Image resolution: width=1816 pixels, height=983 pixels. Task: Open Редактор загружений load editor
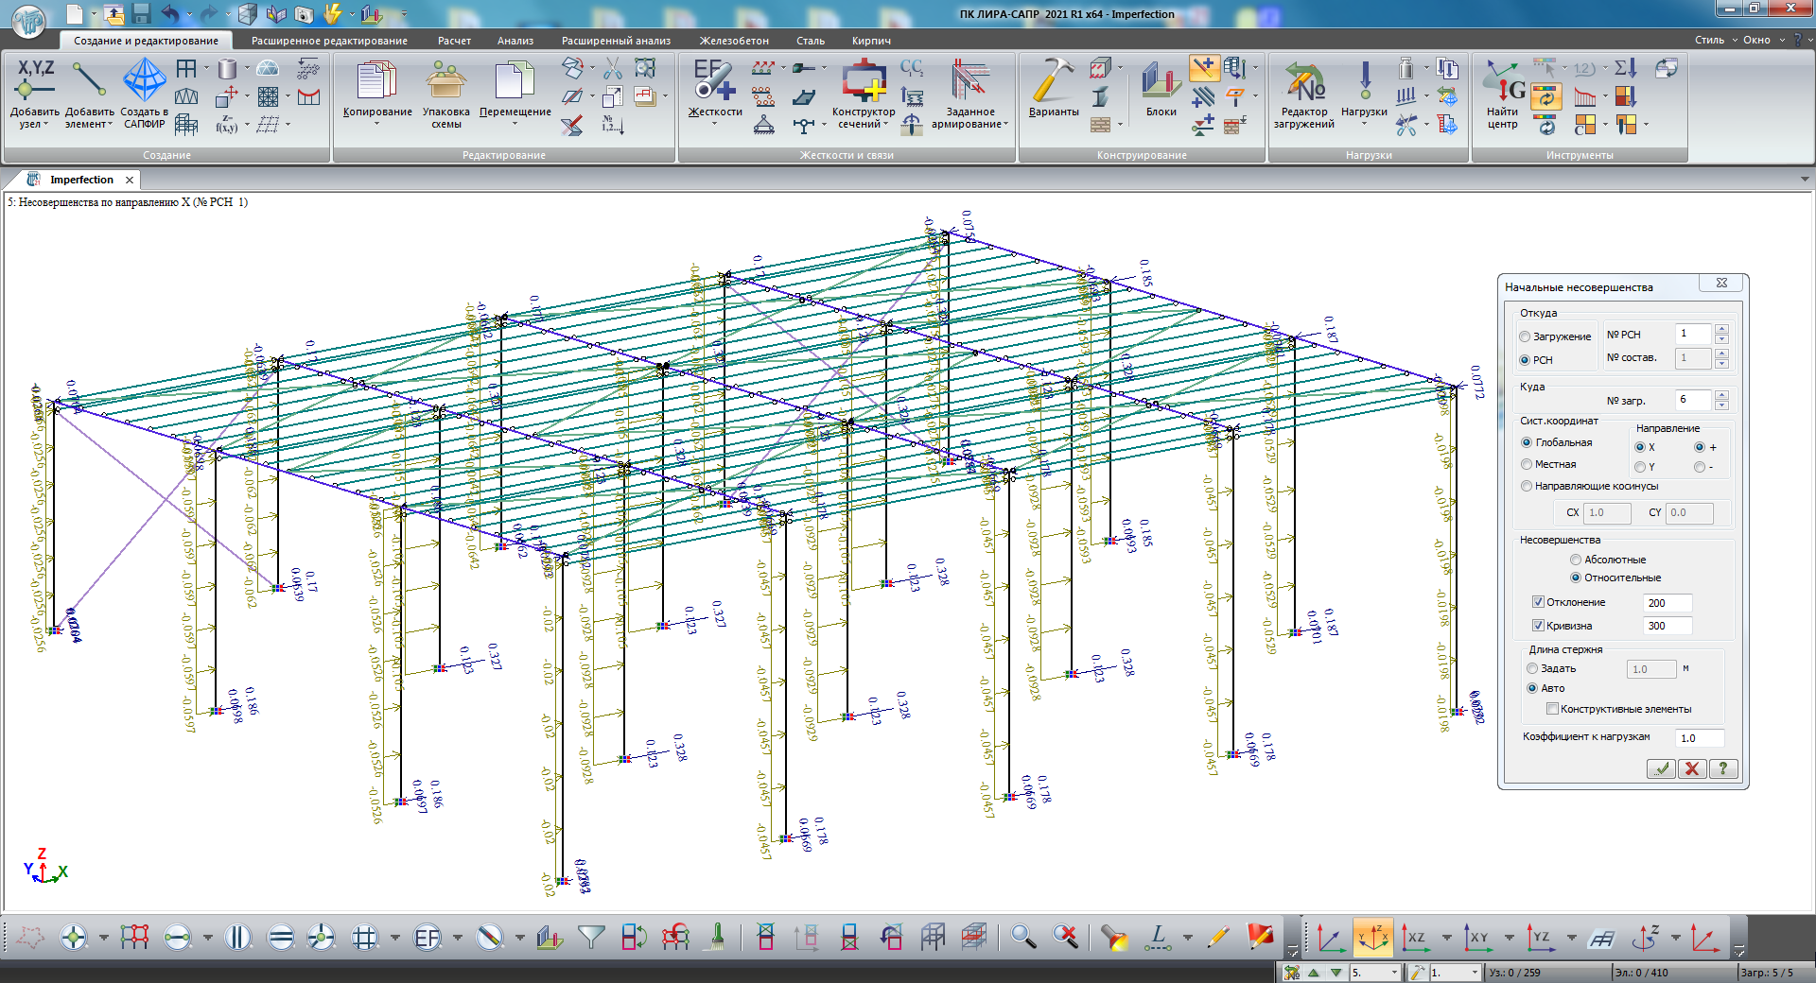pyautogui.click(x=1303, y=81)
